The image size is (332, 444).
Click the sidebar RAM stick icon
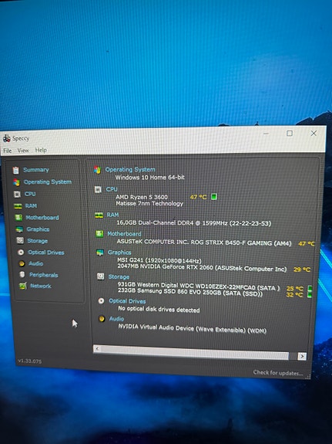[18, 206]
